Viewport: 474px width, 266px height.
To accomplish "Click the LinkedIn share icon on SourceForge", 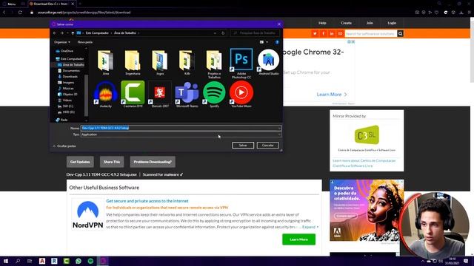I will click(x=332, y=33).
